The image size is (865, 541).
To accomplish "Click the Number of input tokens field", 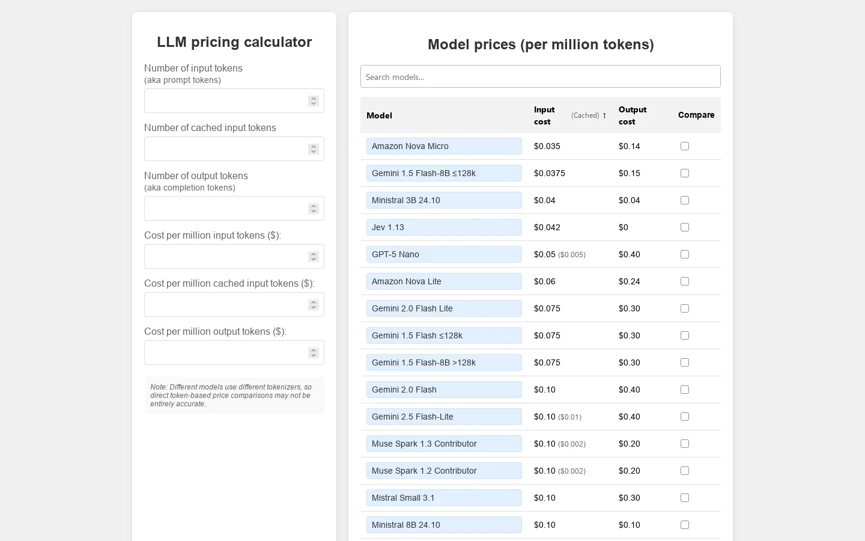I will (234, 101).
